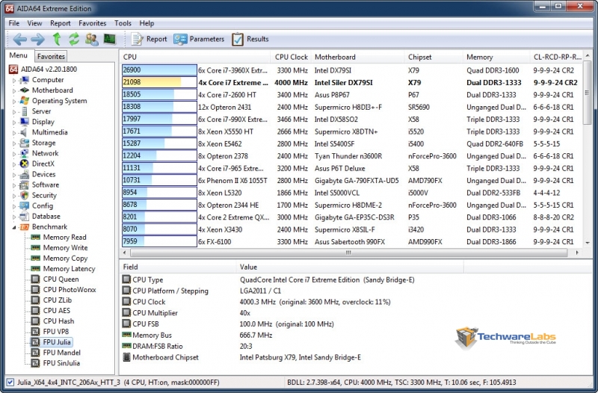Click the green monitor diagnostics toolbar icon
The height and width of the screenshot is (393, 598).
coord(109,39)
